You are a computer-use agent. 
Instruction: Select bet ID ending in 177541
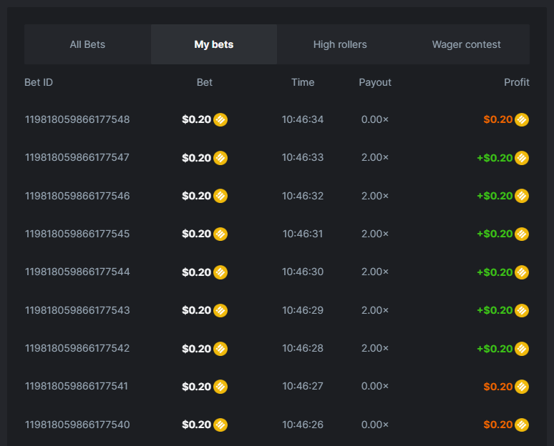pos(77,387)
